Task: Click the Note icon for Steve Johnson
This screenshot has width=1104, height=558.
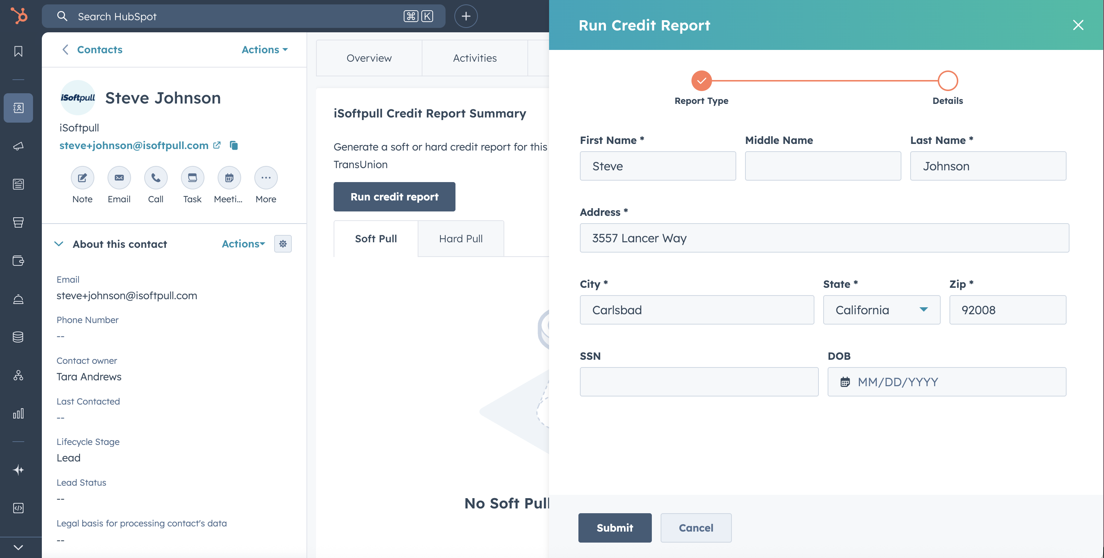Action: click(x=82, y=177)
